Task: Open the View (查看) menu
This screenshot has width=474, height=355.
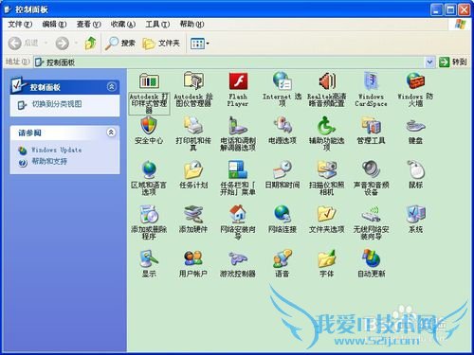Action: tap(88, 24)
